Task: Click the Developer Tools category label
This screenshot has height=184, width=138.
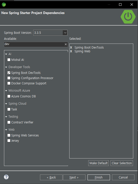Action: [19, 67]
